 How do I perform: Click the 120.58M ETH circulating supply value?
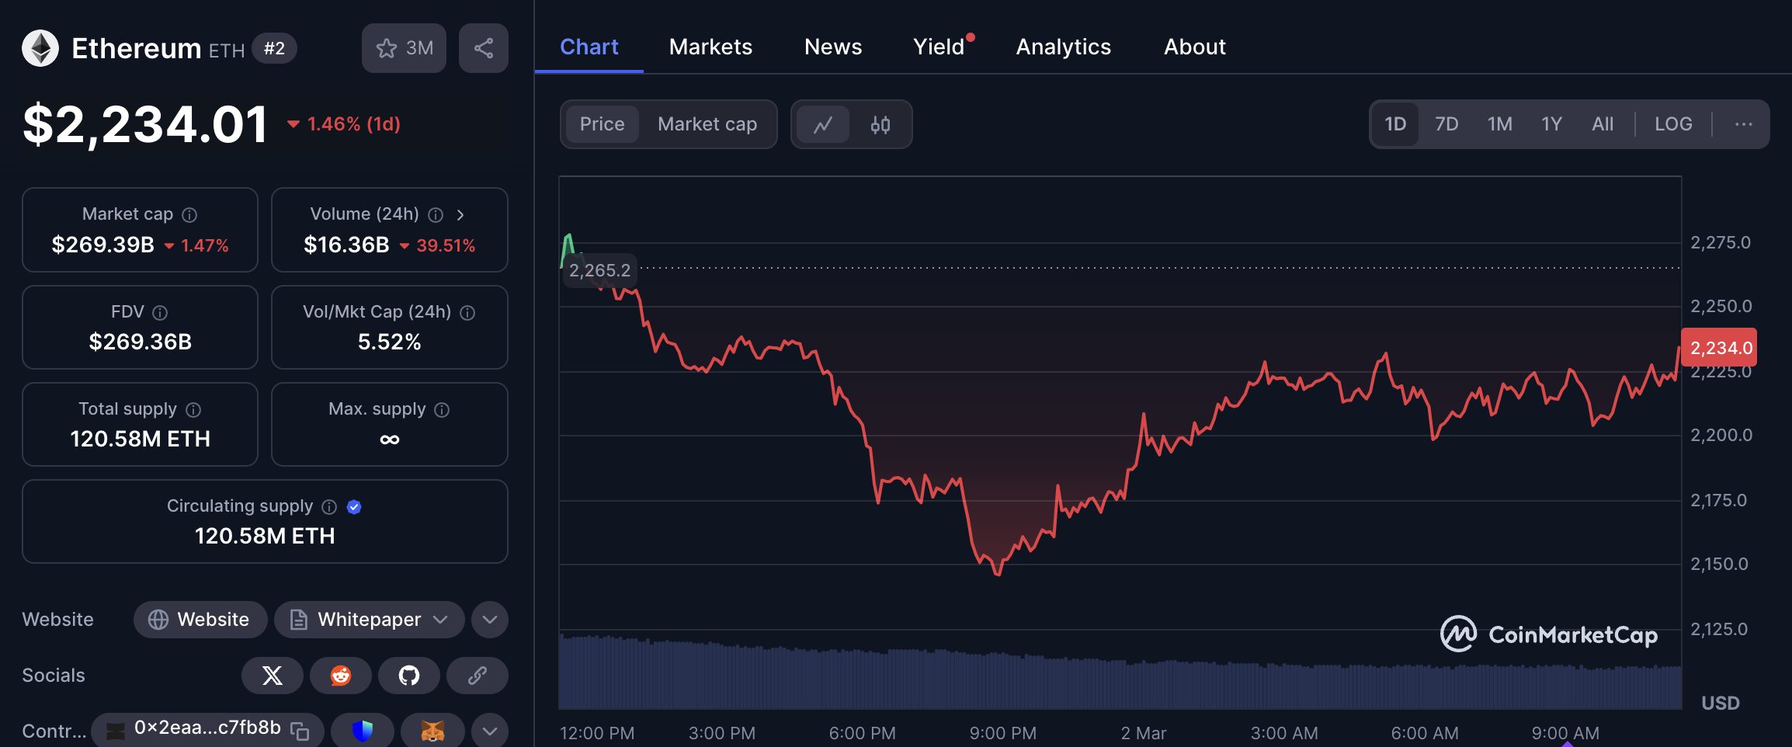click(x=265, y=536)
